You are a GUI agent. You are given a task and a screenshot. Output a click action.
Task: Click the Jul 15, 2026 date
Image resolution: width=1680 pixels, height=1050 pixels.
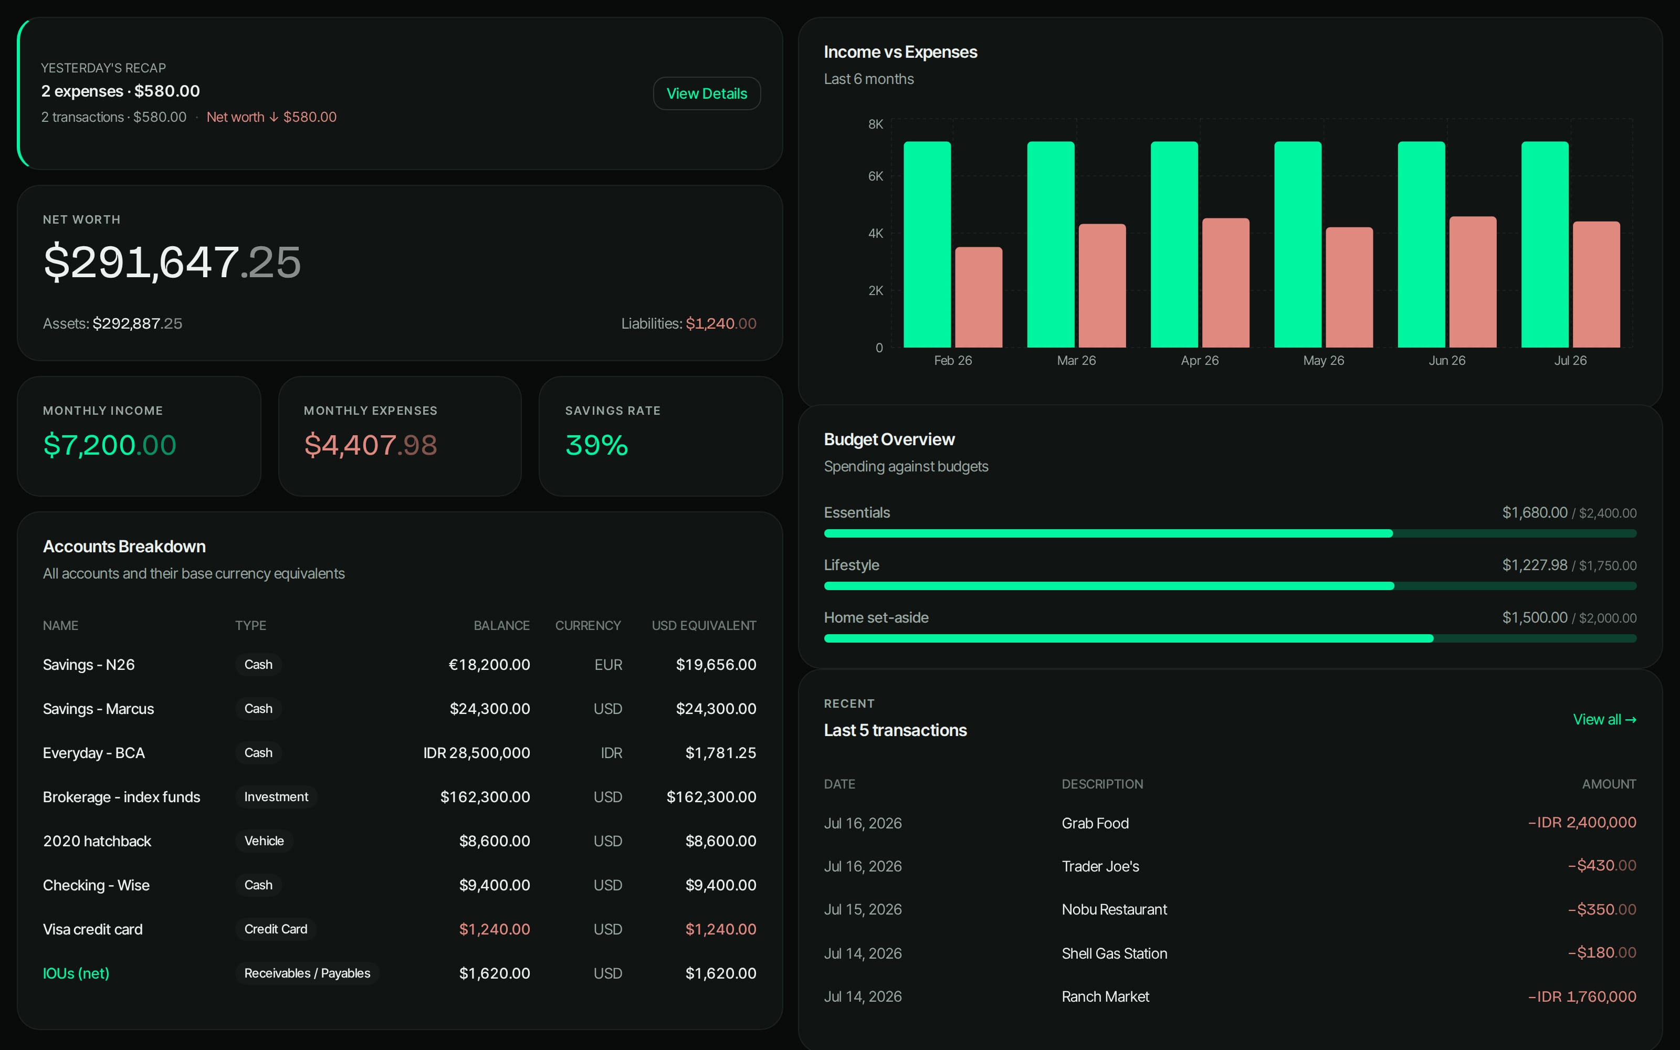(x=863, y=909)
